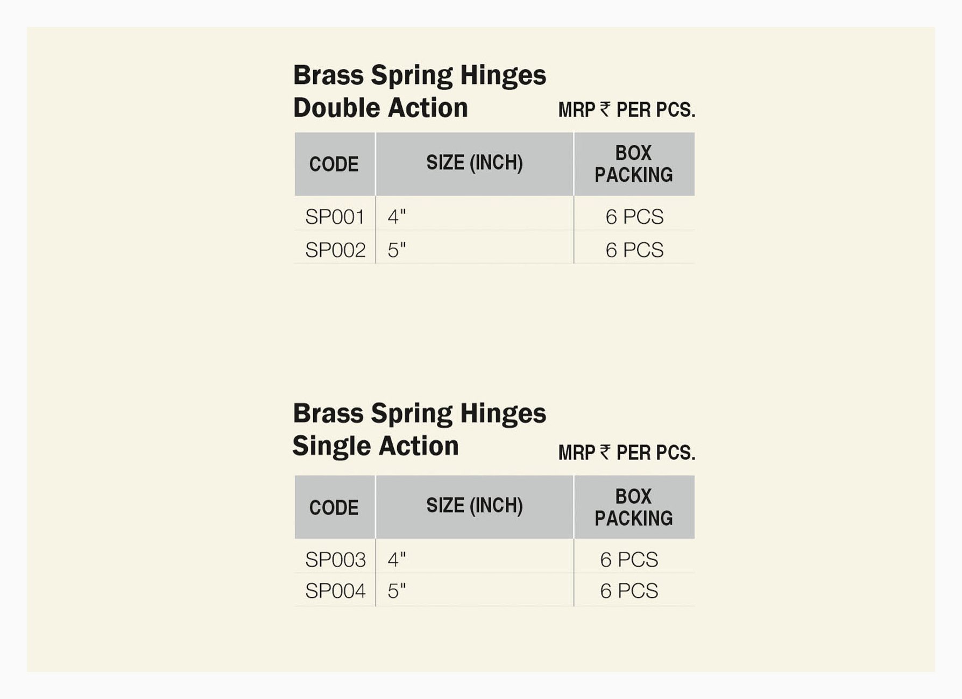962x699 pixels.
Task: Click the SP002 product code cell
Action: click(x=335, y=250)
